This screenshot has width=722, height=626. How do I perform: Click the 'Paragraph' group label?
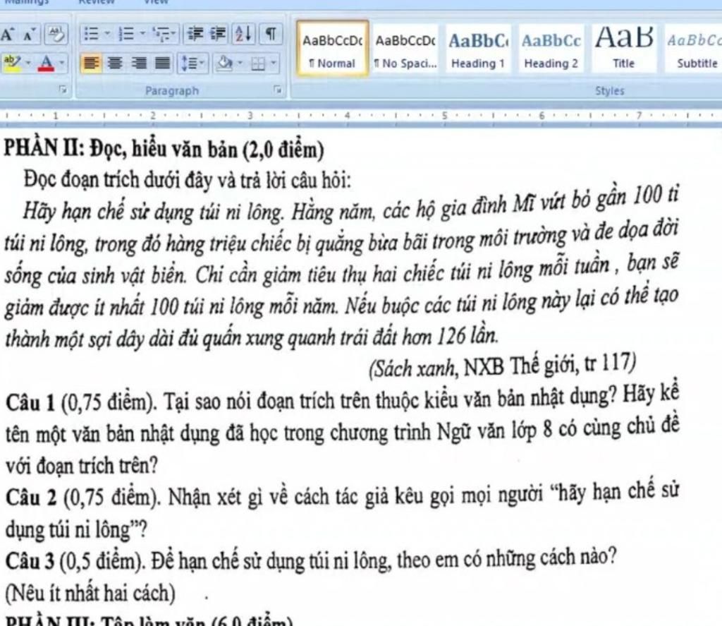[172, 91]
